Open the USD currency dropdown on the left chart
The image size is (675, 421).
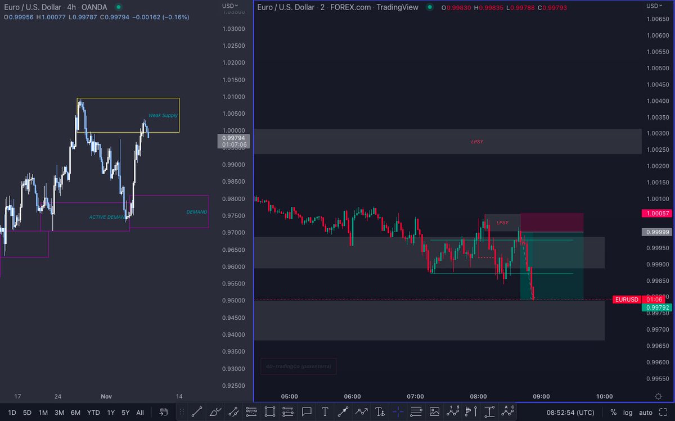[229, 6]
